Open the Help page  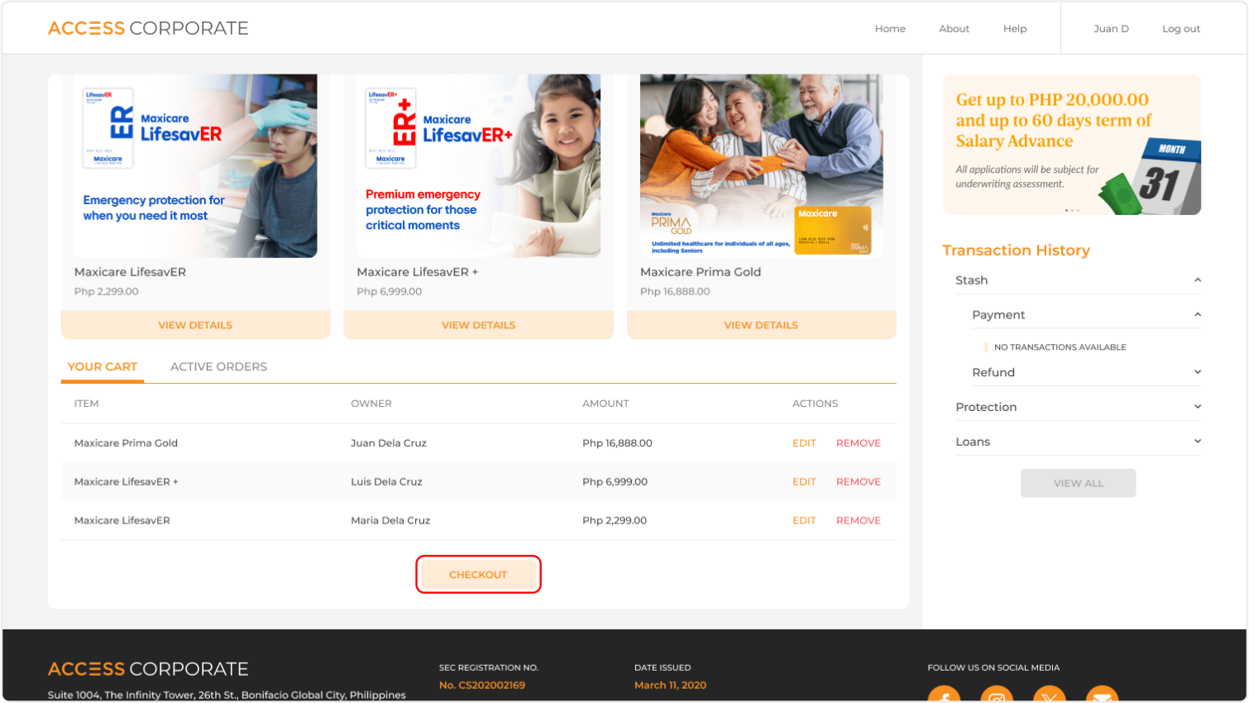[x=1015, y=29]
